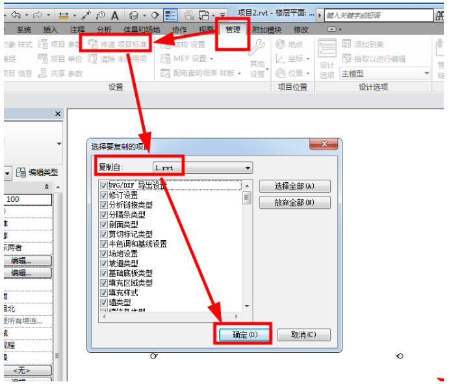Click the Close Hidden Windows icon
Viewport: 451px width, 384px height.
[188, 15]
